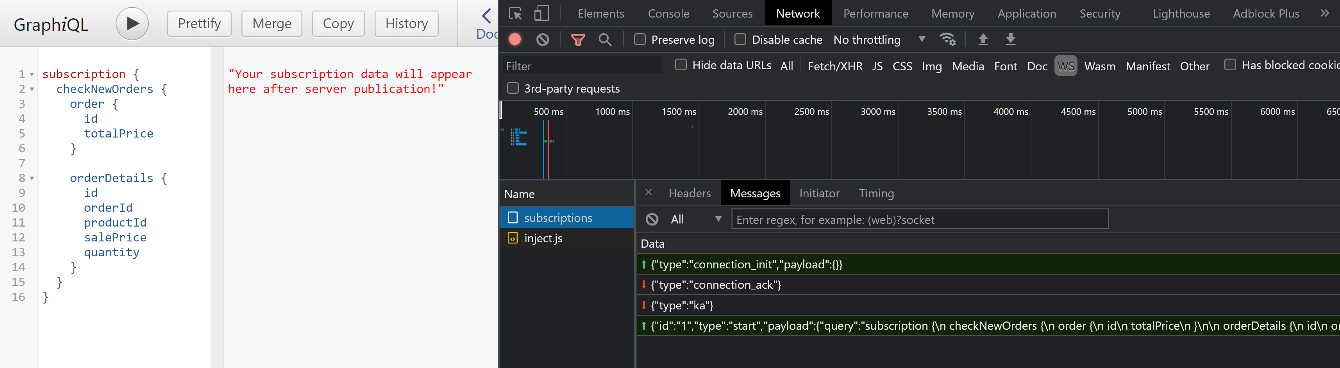The height and width of the screenshot is (368, 1340).
Task: Open the Lighthouse tab
Action: pyautogui.click(x=1181, y=14)
